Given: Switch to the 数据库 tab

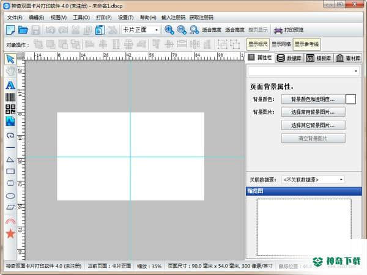Looking at the screenshot, I should [x=289, y=58].
